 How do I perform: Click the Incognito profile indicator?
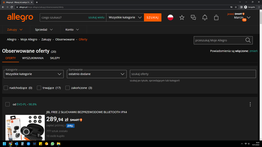pos(250,7)
